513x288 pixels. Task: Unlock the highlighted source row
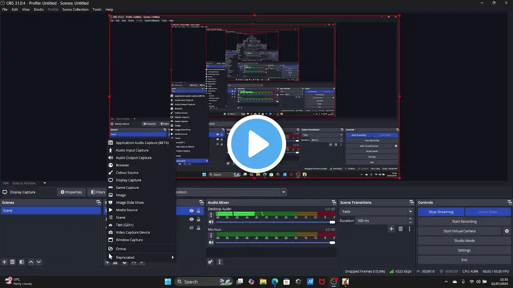click(x=198, y=211)
